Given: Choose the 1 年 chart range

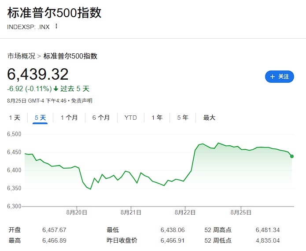Looking at the screenshot, I should click(157, 118).
